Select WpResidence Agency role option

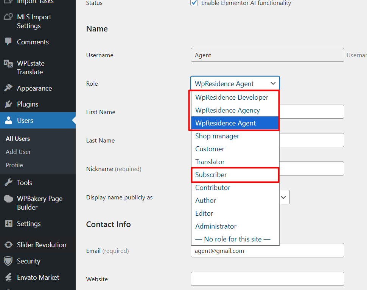(x=235, y=110)
